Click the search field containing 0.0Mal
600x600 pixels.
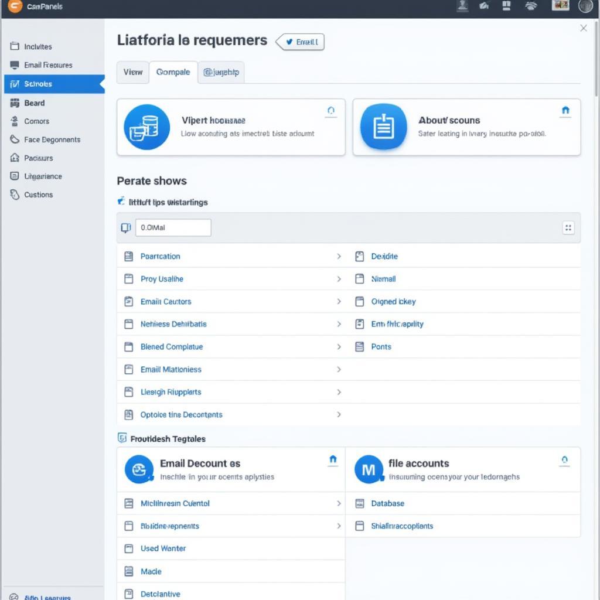(173, 228)
